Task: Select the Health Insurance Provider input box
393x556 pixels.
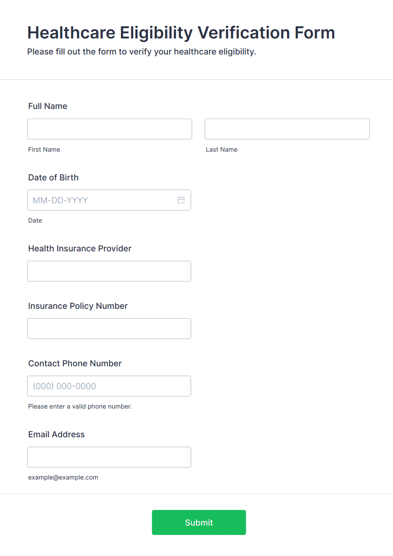Action: point(109,271)
